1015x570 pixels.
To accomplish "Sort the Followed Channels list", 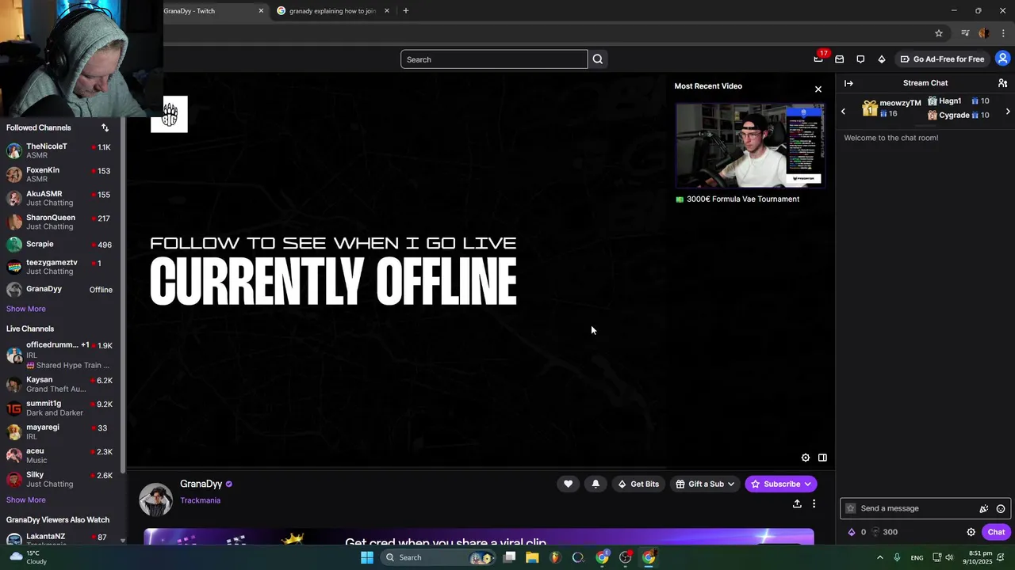I will [105, 127].
